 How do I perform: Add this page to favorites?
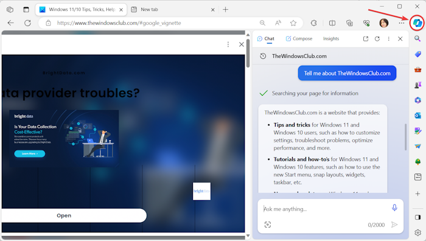pyautogui.click(x=293, y=23)
